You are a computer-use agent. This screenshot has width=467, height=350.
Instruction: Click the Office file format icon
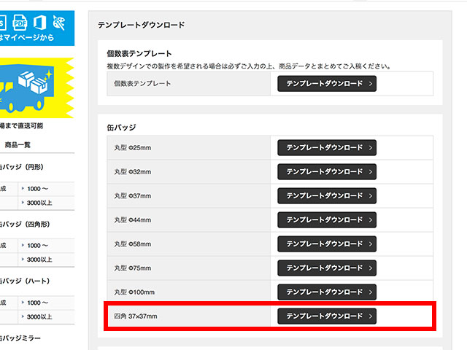pos(39,23)
